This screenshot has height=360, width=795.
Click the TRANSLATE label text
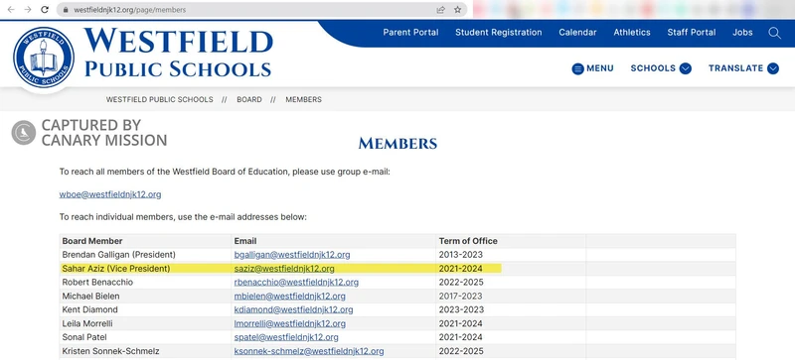[735, 68]
